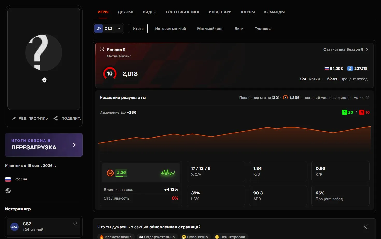Click the pencil edit profile icon
Viewport: 381px width, 239px height.
(x=14, y=118)
